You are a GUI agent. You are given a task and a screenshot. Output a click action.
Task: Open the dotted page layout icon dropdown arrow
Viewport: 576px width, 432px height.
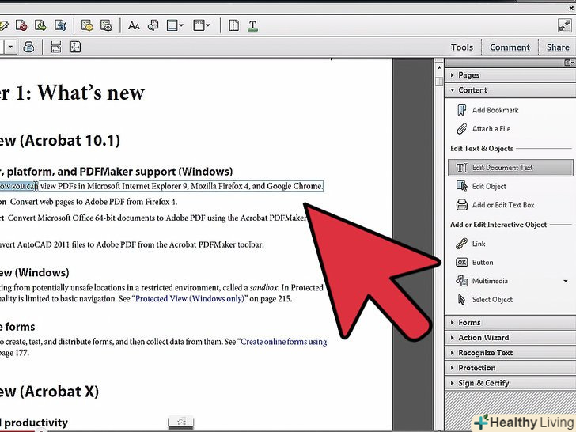tap(208, 25)
